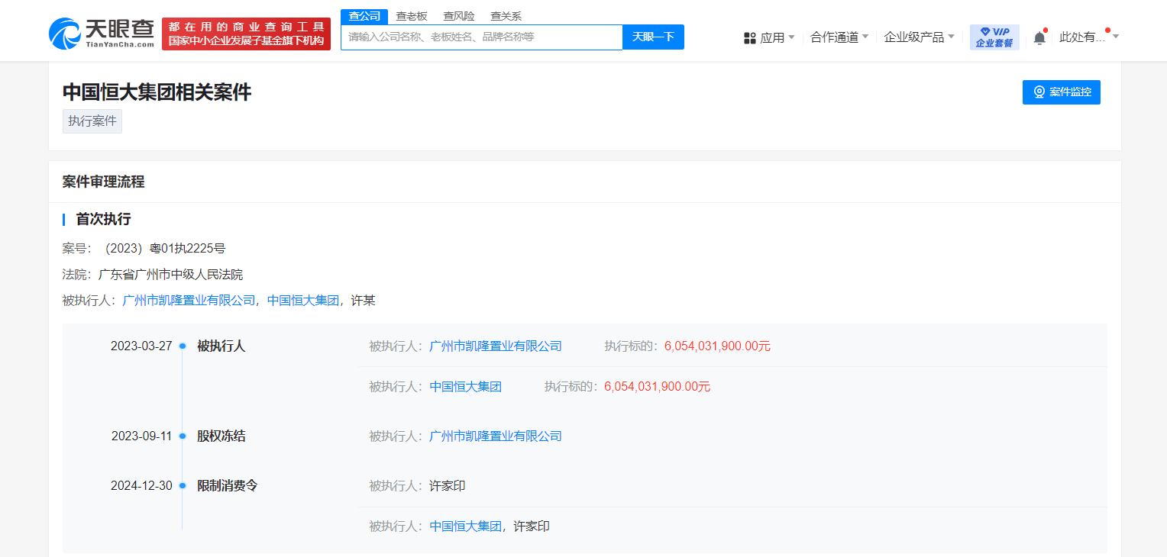Select the 查老板 search tab

412,16
